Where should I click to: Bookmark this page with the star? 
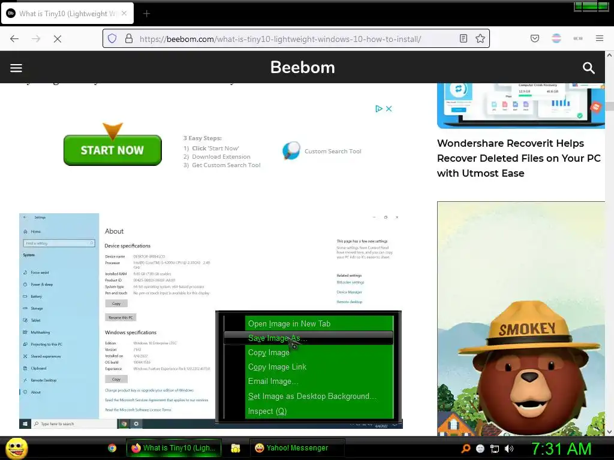[480, 38]
